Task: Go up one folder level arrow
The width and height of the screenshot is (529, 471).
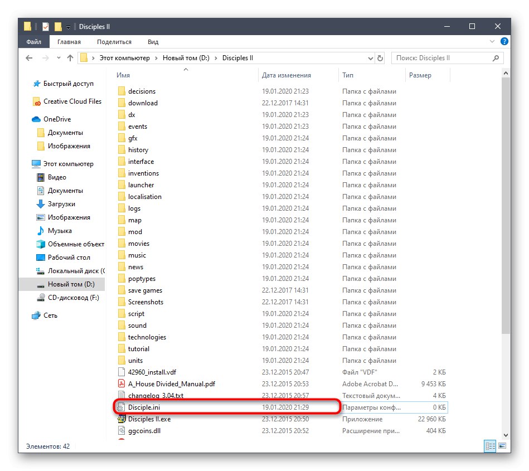Action: 70,58
